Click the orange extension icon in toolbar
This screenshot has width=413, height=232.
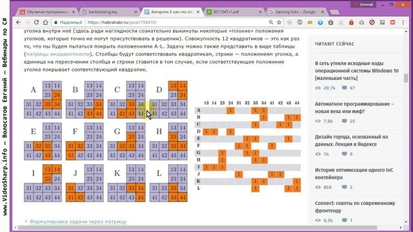coord(310,23)
